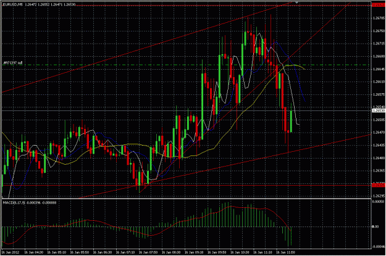386x256 pixels.
Task: Click the 16 Jan 08:30 time label
Action: click(171, 252)
